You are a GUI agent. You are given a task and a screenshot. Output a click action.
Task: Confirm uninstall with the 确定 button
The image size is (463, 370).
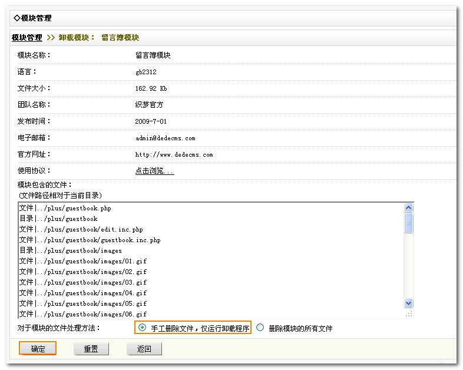[x=38, y=349]
